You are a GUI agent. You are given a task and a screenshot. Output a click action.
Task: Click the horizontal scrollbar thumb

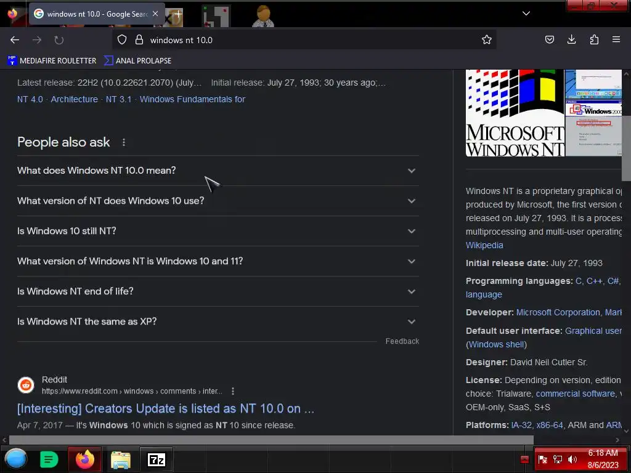point(271,440)
